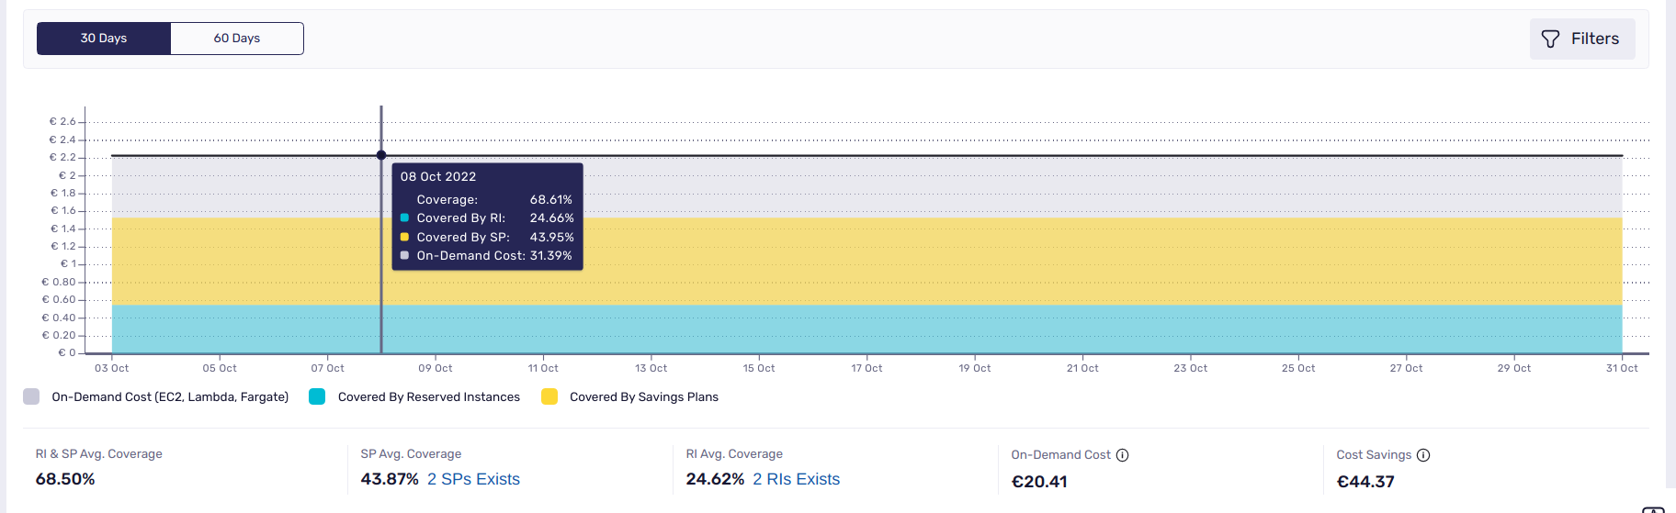Screen dimensions: 1676x513
Task: Click the teal Covered By RI tooltip square
Action: coord(404,218)
